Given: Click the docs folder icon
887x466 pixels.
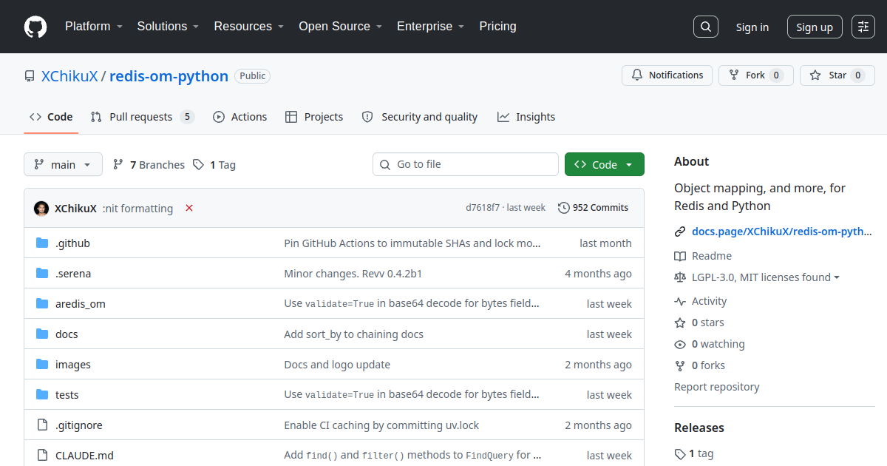Looking at the screenshot, I should click(x=42, y=334).
